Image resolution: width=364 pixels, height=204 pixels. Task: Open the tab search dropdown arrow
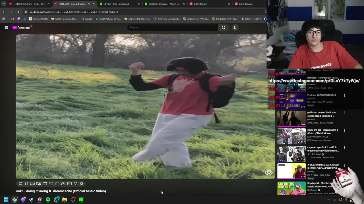tap(4, 4)
